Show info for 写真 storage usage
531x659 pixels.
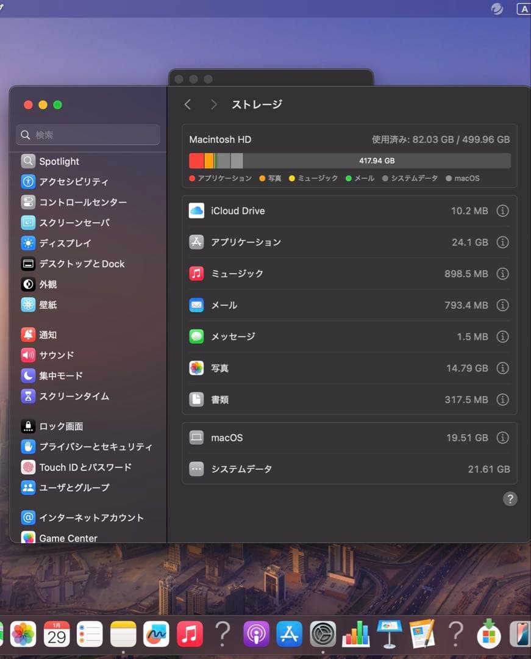(x=503, y=368)
